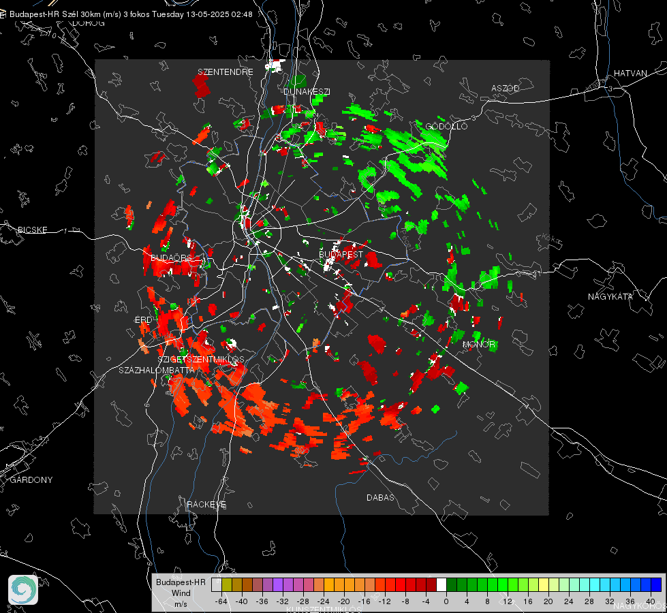
Task: Click the MONOR city label
Action: pos(478,344)
